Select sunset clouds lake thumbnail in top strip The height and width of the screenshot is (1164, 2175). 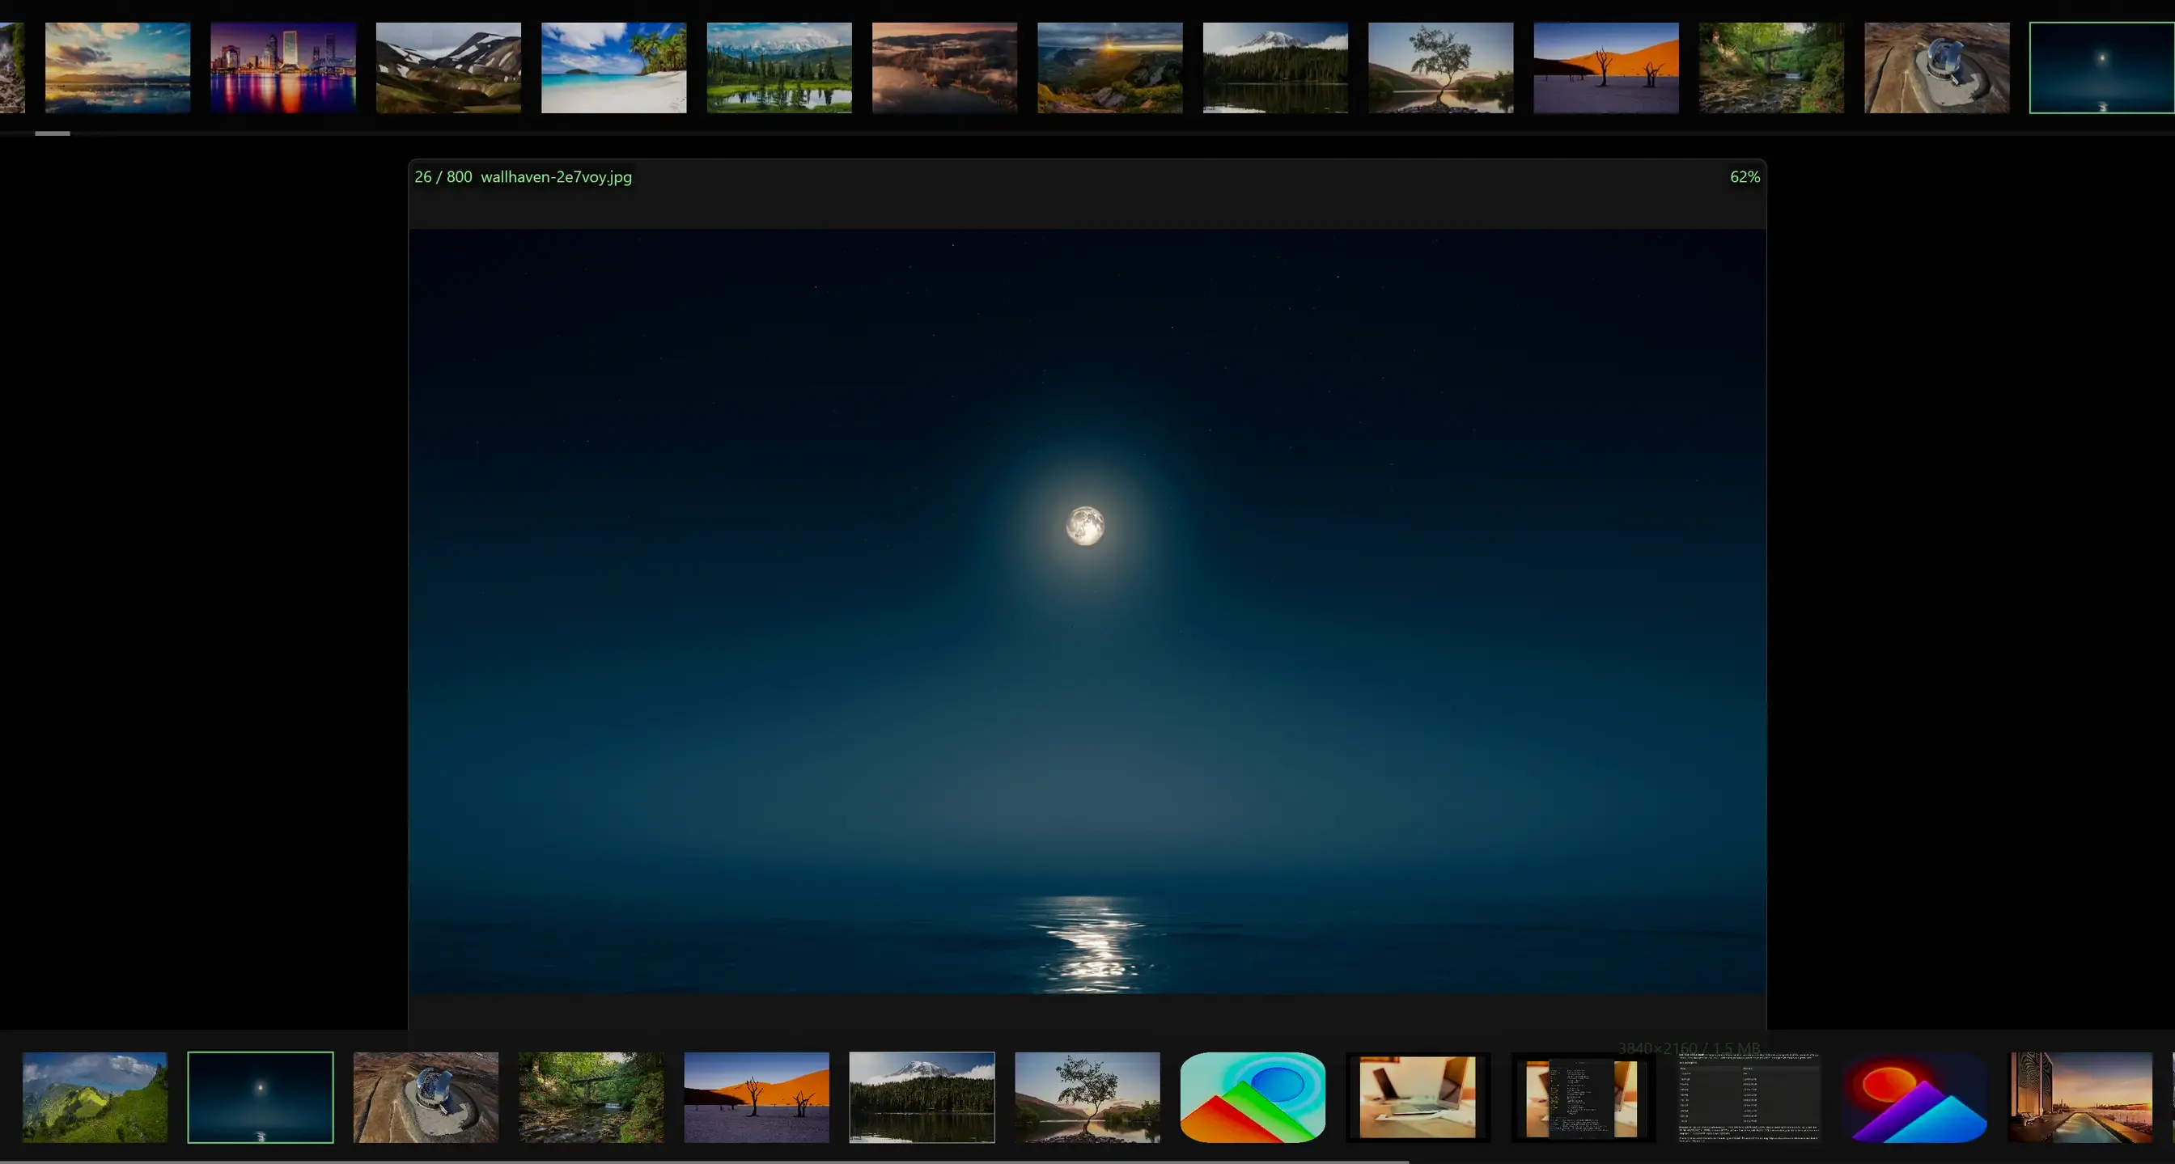click(x=117, y=67)
